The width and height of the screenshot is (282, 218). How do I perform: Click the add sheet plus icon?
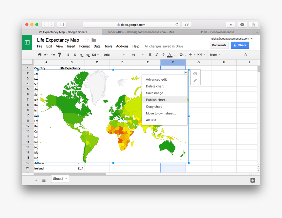coord(36,180)
